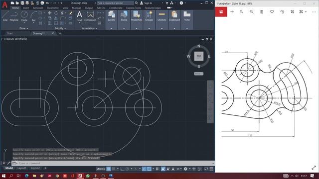
Task: Click the Plot print icon in quick access toolbar
Action: pyautogui.click(x=42, y=3)
